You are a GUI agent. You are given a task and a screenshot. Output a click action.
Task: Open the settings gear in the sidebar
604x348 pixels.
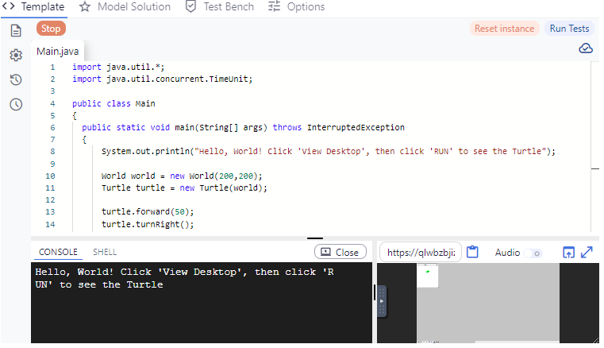[15, 55]
